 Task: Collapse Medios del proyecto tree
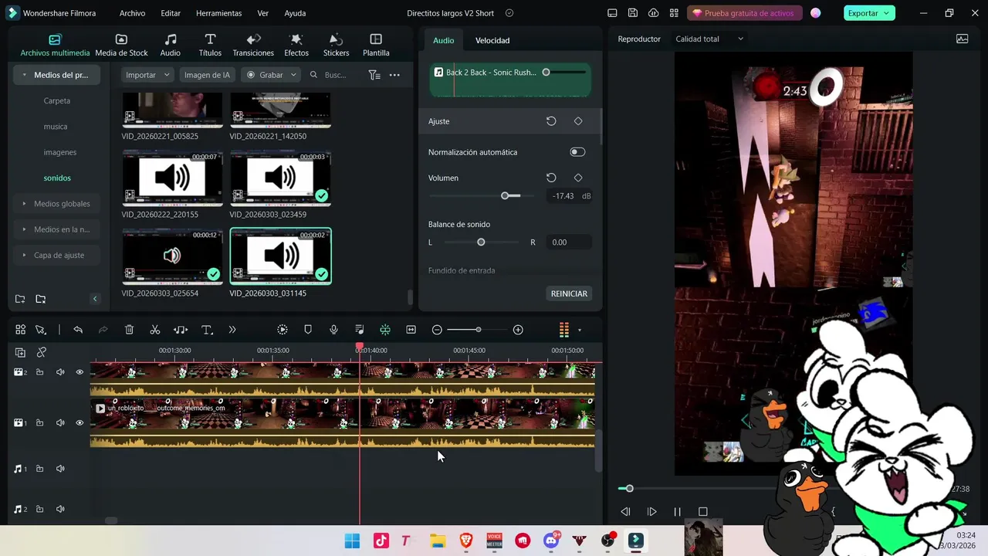coord(25,75)
